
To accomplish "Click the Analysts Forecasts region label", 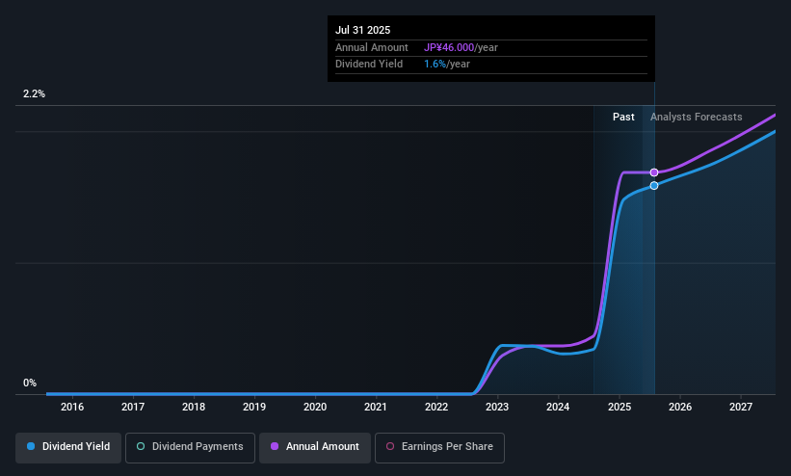I will [697, 118].
